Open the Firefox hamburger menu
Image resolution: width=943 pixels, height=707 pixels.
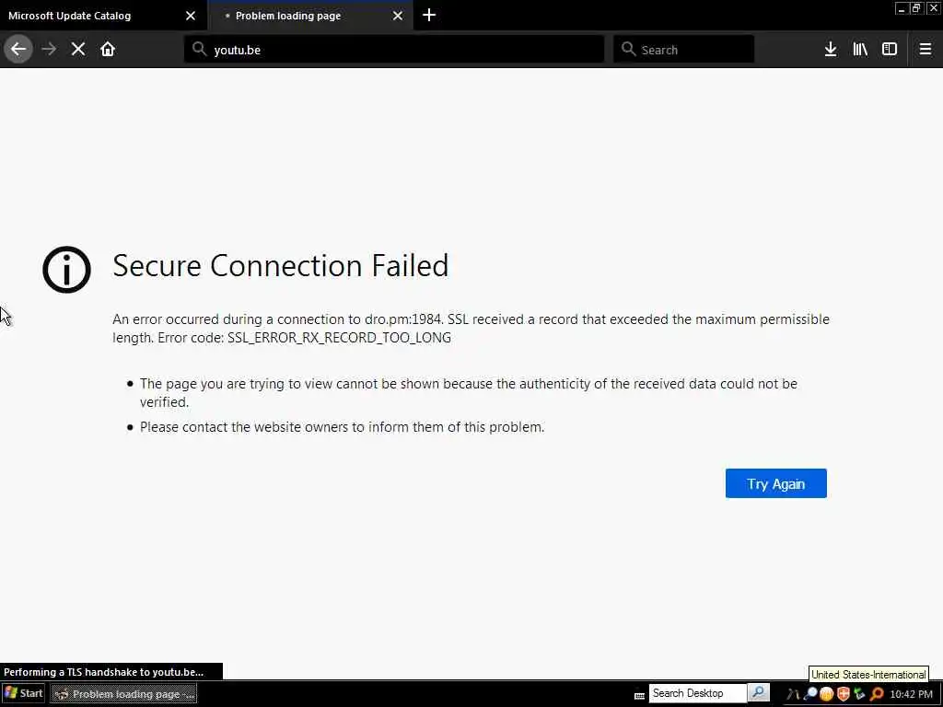[x=926, y=49]
